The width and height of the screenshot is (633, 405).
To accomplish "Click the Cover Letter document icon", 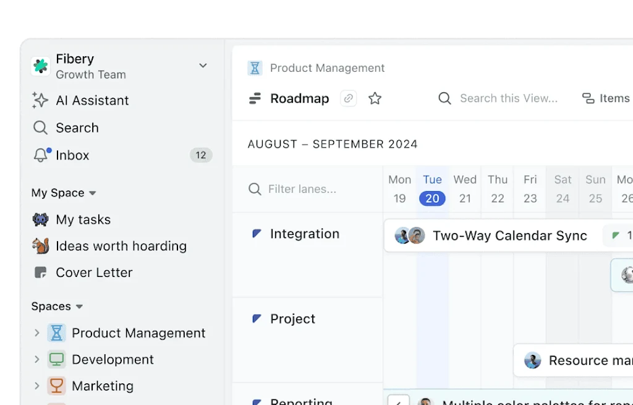I will click(40, 273).
